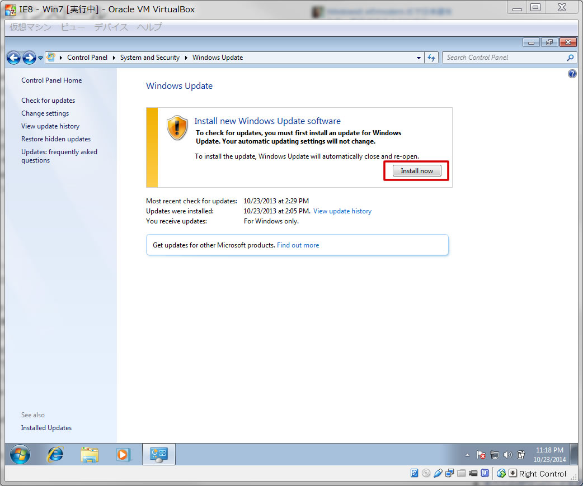Screen dimensions: 583x486
Task: Click the volume speaker tray icon
Action: tap(507, 455)
